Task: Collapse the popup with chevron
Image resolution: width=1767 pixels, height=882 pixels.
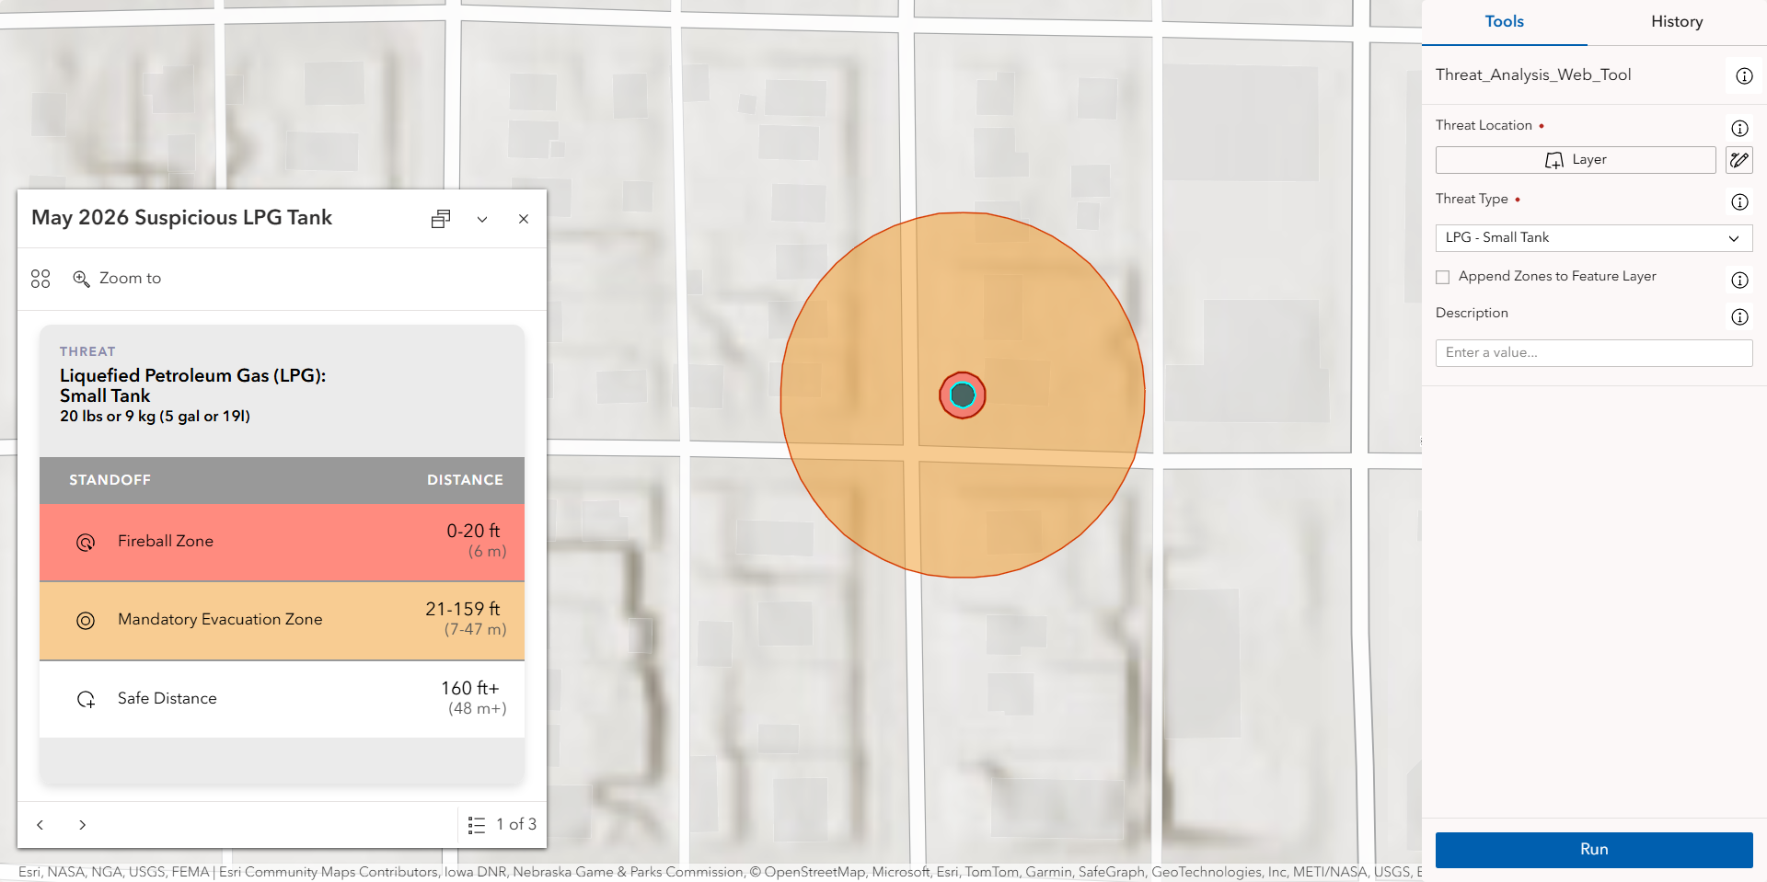Action: coord(482,219)
